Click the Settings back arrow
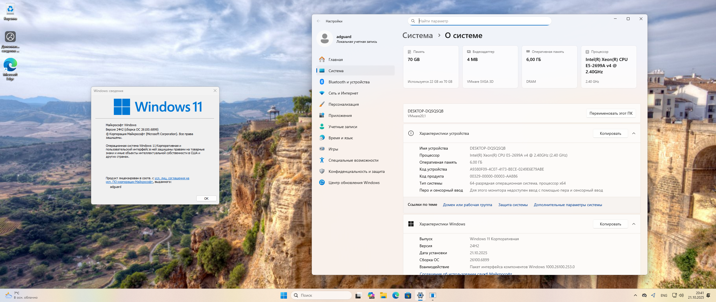 coord(319,21)
